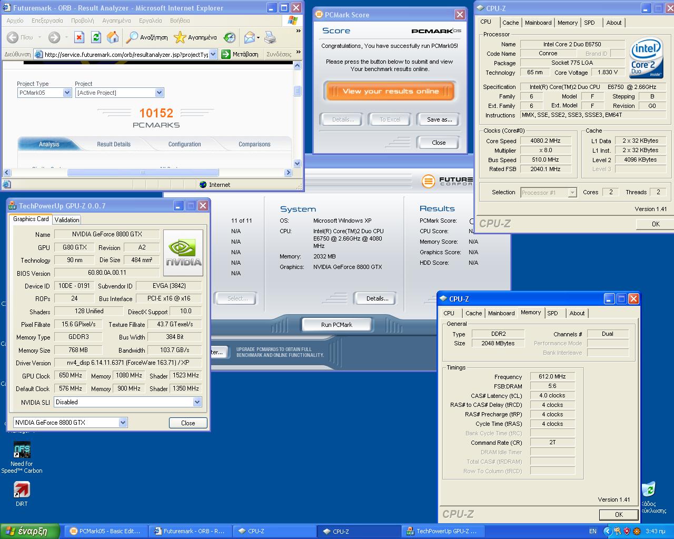The width and height of the screenshot is (674, 539).
Task: Click the IE Forward arrow icon
Action: coord(54,37)
